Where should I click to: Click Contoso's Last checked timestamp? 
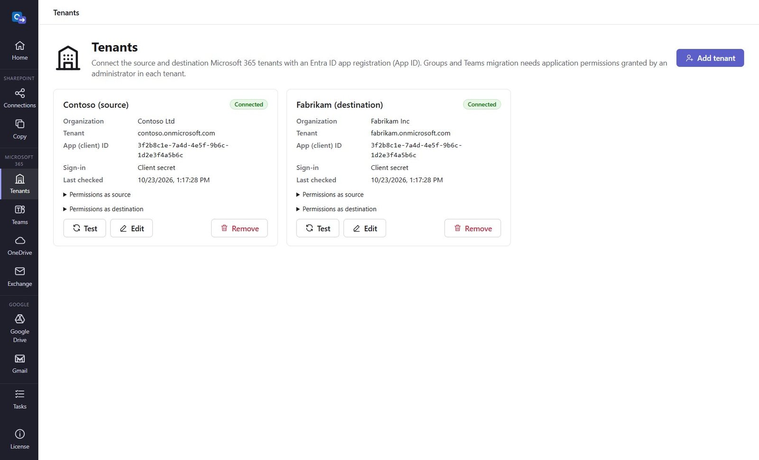(174, 180)
